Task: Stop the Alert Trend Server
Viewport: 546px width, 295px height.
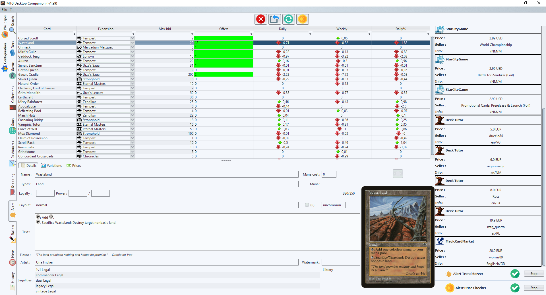Action: [x=534, y=274]
